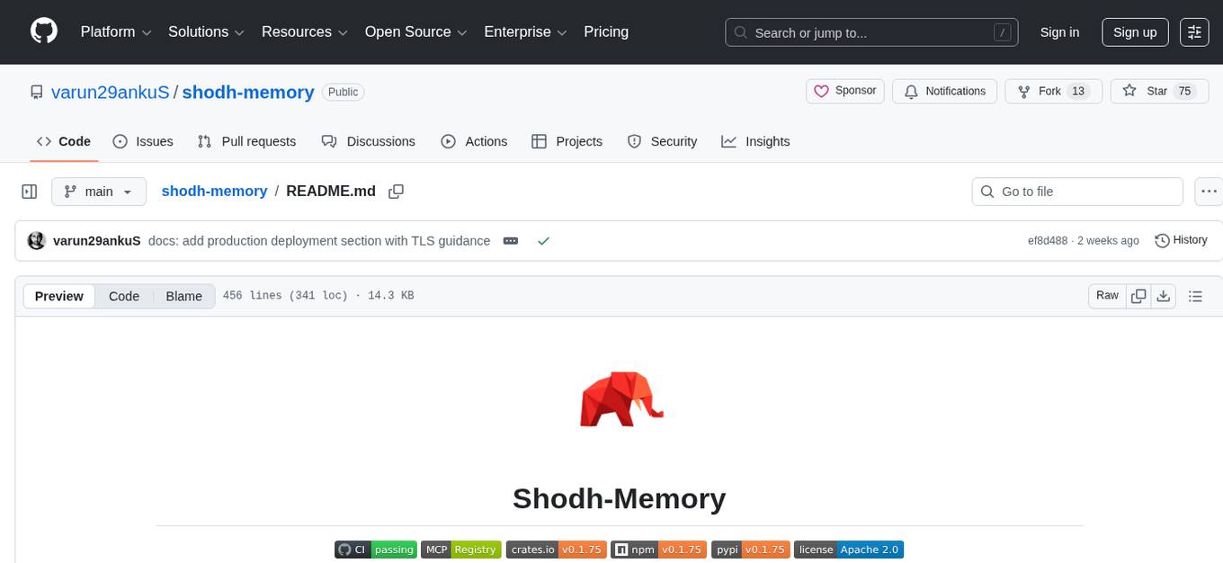Open the more options ellipsis menu
The width and height of the screenshot is (1223, 563).
(x=1209, y=192)
